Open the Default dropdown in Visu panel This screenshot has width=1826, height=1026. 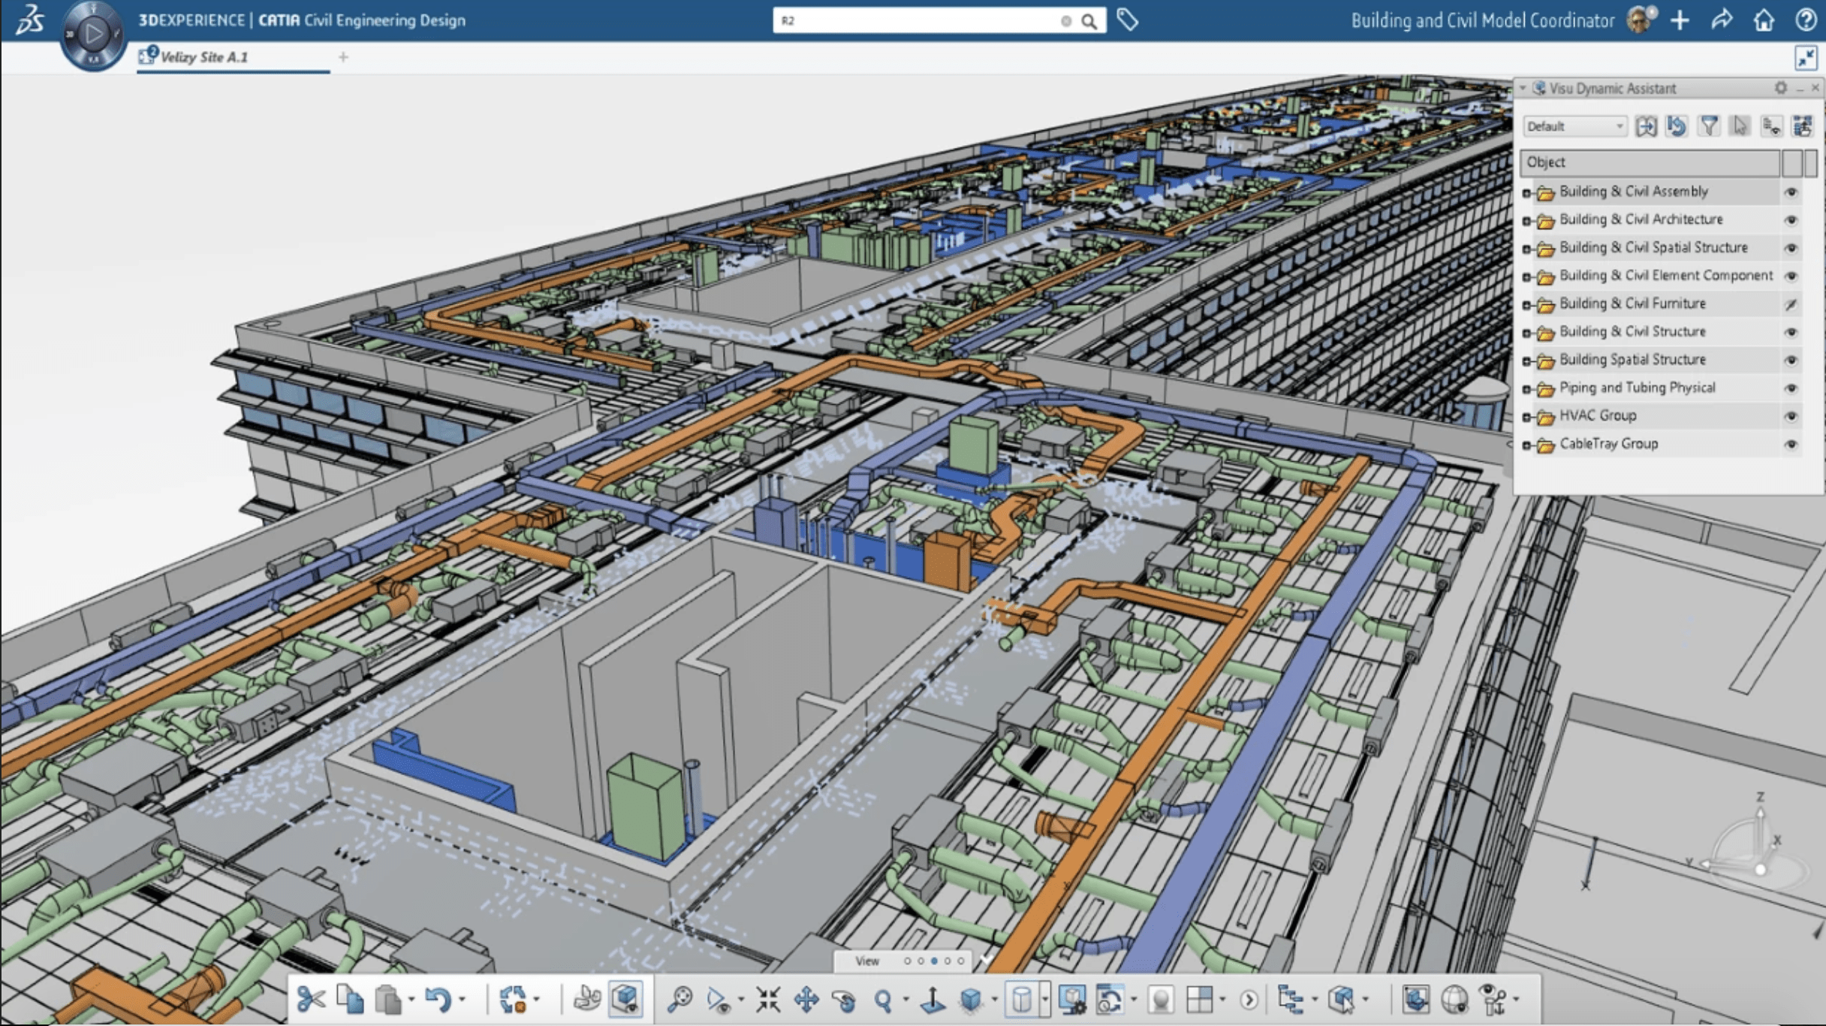pyautogui.click(x=1574, y=126)
